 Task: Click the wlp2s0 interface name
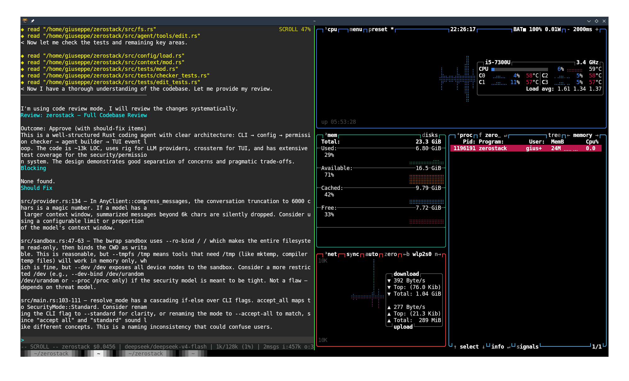422,254
